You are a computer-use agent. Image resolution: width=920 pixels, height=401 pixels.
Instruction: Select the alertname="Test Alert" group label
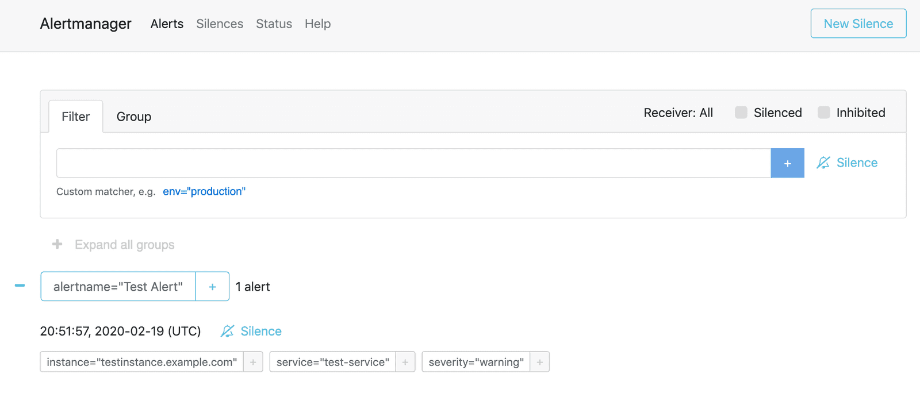[118, 287]
